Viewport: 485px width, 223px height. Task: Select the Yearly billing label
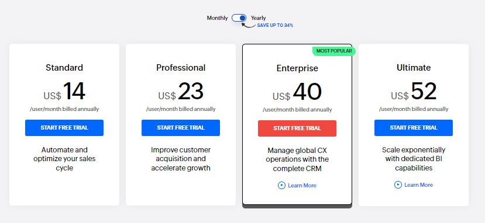(258, 18)
